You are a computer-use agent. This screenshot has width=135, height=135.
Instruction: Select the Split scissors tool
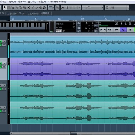point(13,7)
